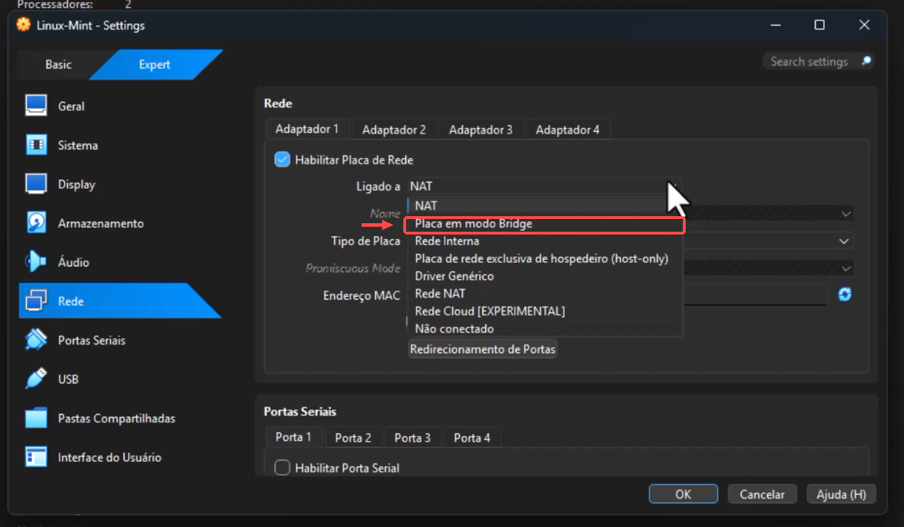Disable the Habilitar Placa de Rede checkbox
The height and width of the screenshot is (527, 904).
pyautogui.click(x=282, y=160)
